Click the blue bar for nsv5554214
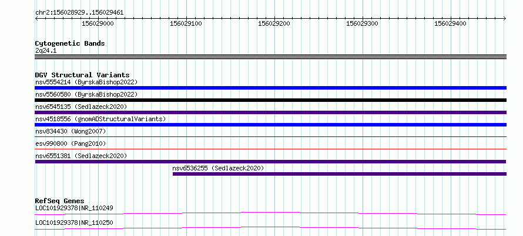Screen dimensions: 523x236 (270, 88)
